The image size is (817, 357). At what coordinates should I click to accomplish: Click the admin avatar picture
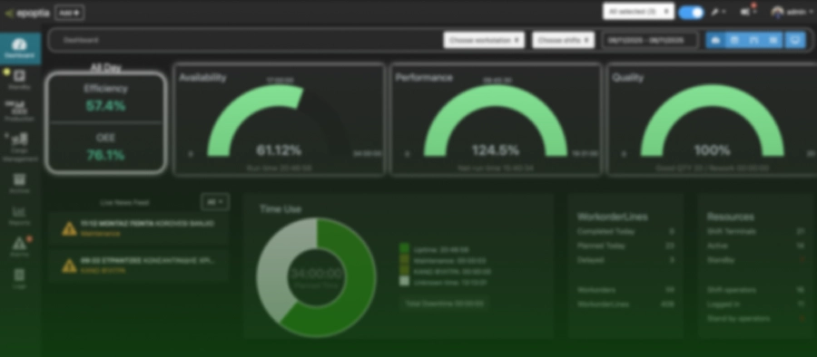pos(777,12)
